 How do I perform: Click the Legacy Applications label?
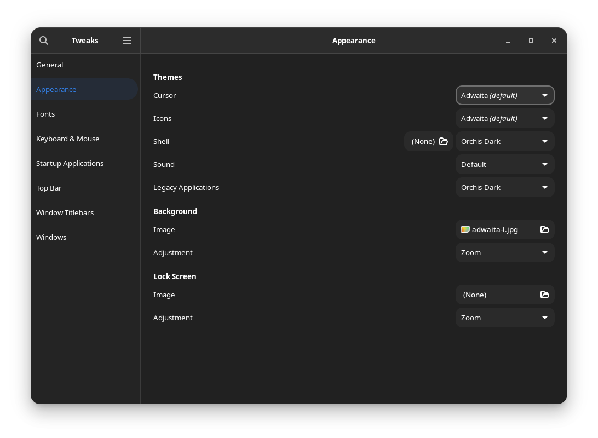click(186, 188)
